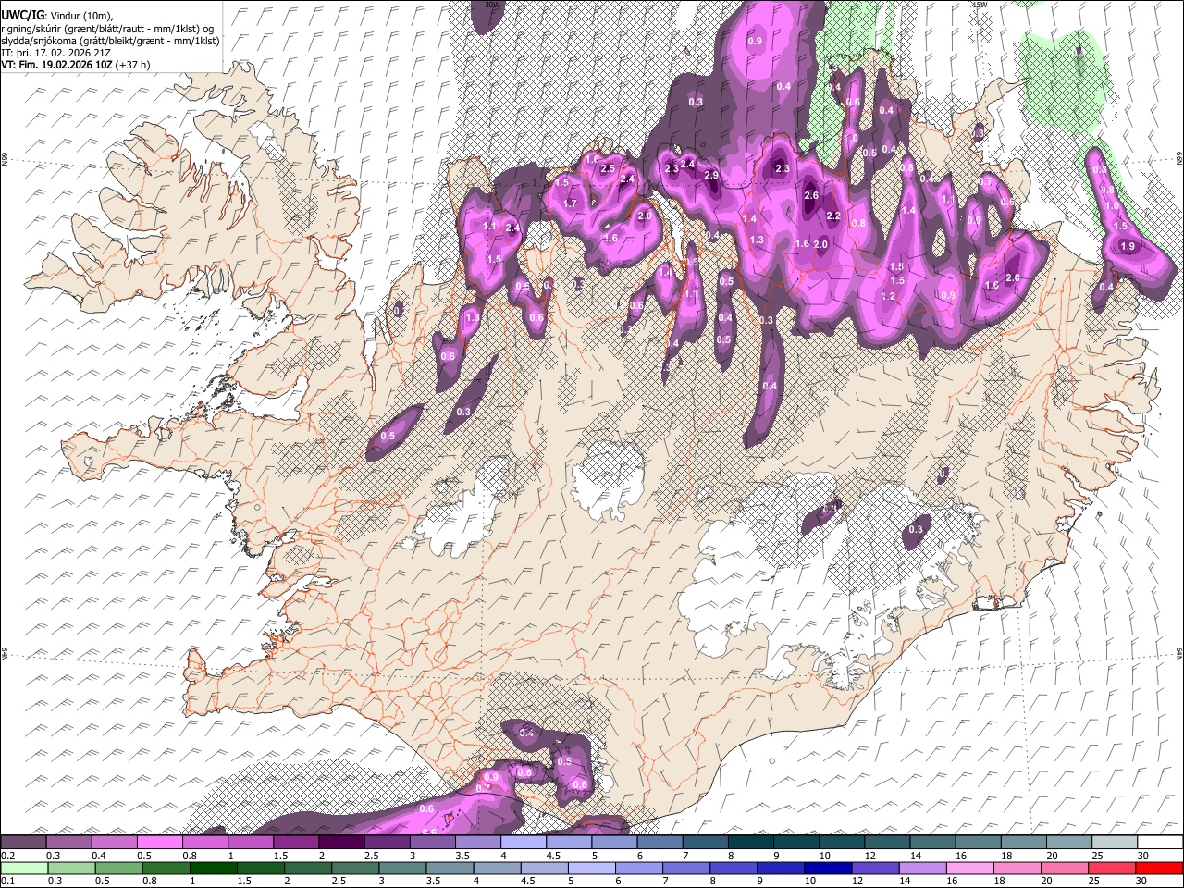The height and width of the screenshot is (888, 1184).
Task: Click the 'VT: Fim. 19.02.2026 10Z' valid time text
Action: (57, 65)
